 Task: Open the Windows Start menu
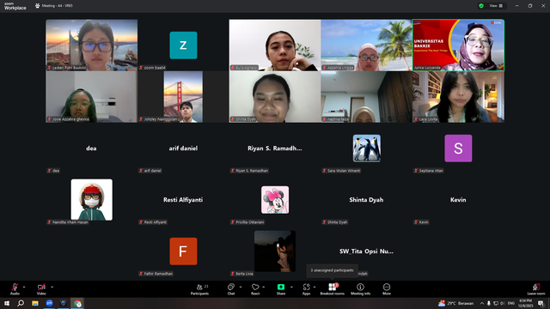click(x=7, y=303)
